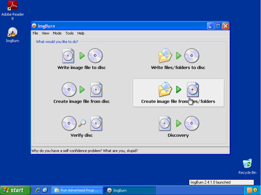Open the Recycle Bin on desktop
261x195 pixels.
coord(247,167)
